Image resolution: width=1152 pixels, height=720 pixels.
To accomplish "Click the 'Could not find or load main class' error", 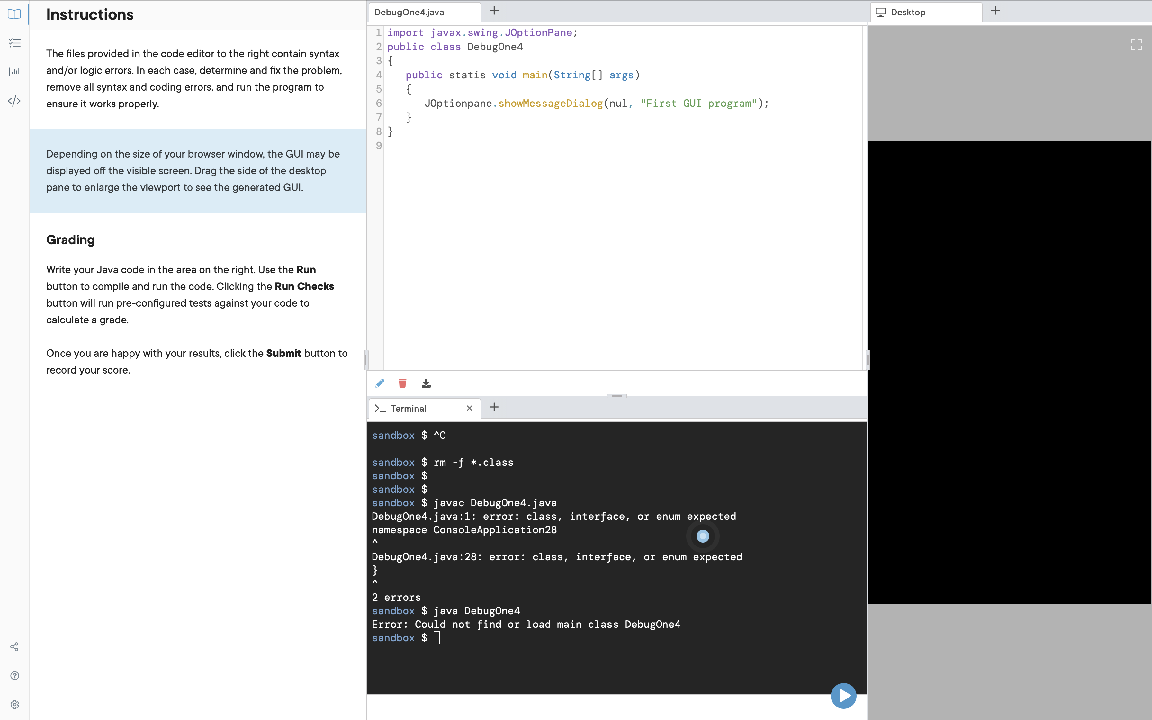I will coord(526,624).
